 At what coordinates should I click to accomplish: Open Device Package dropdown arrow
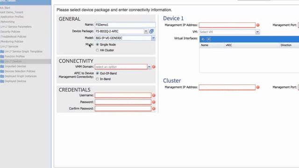tap(146, 31)
